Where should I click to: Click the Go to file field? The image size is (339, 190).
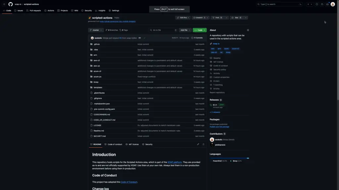163,30
